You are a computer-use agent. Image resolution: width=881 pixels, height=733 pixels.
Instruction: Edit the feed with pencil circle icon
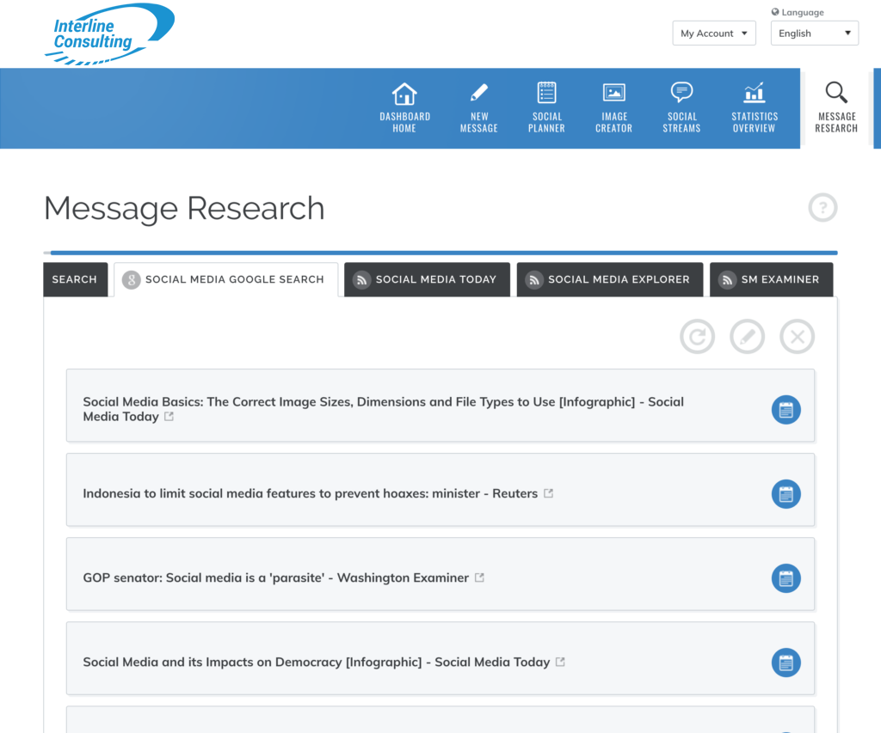[748, 337]
